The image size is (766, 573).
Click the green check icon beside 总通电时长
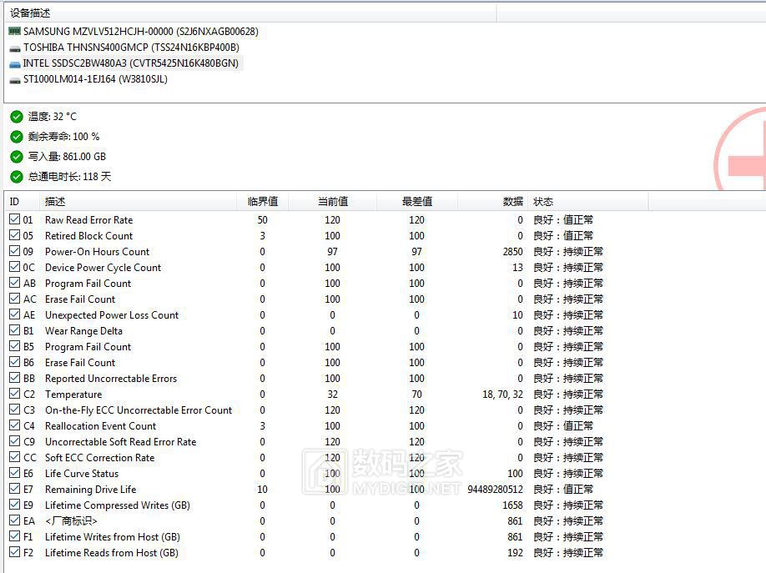pos(17,177)
